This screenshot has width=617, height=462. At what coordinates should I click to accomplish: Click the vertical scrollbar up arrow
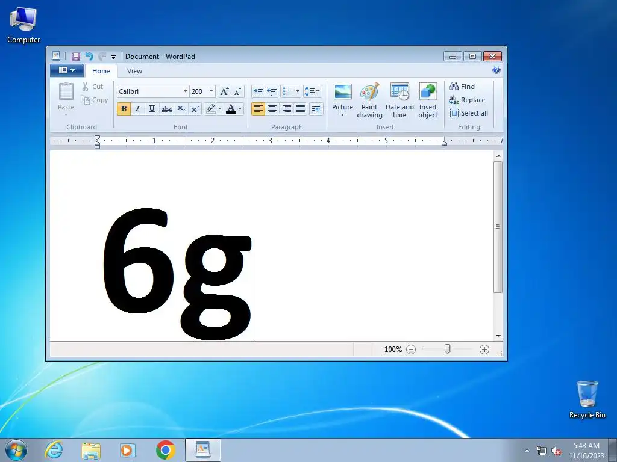(x=498, y=156)
